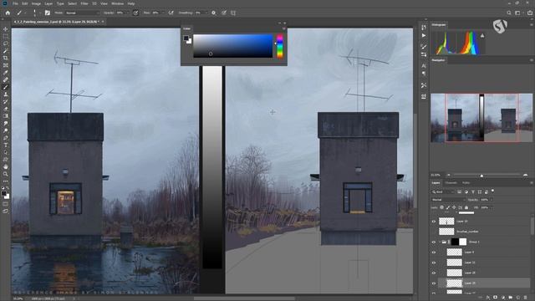This screenshot has width=535, height=301.
Task: Create a new layer from Layers panel footer
Action: coord(518,298)
